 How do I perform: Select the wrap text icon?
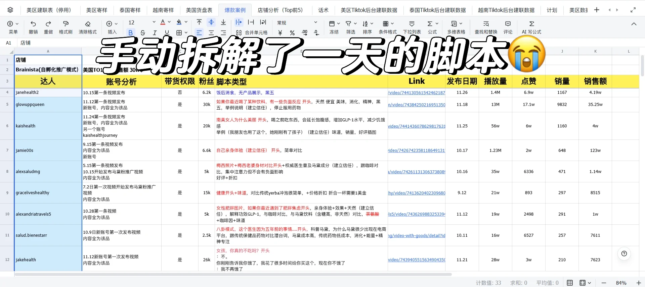[263, 22]
